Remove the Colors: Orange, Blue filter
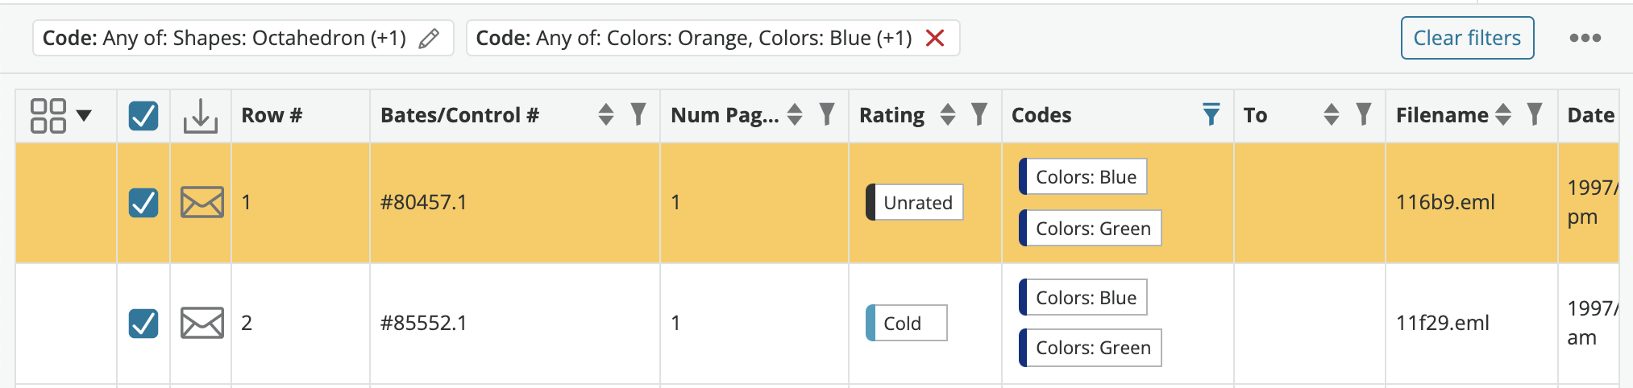Viewport: 1633px width, 388px height. (x=935, y=38)
